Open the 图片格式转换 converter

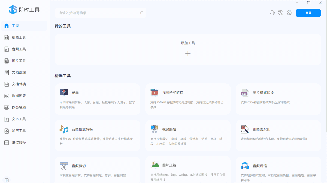(244, 92)
